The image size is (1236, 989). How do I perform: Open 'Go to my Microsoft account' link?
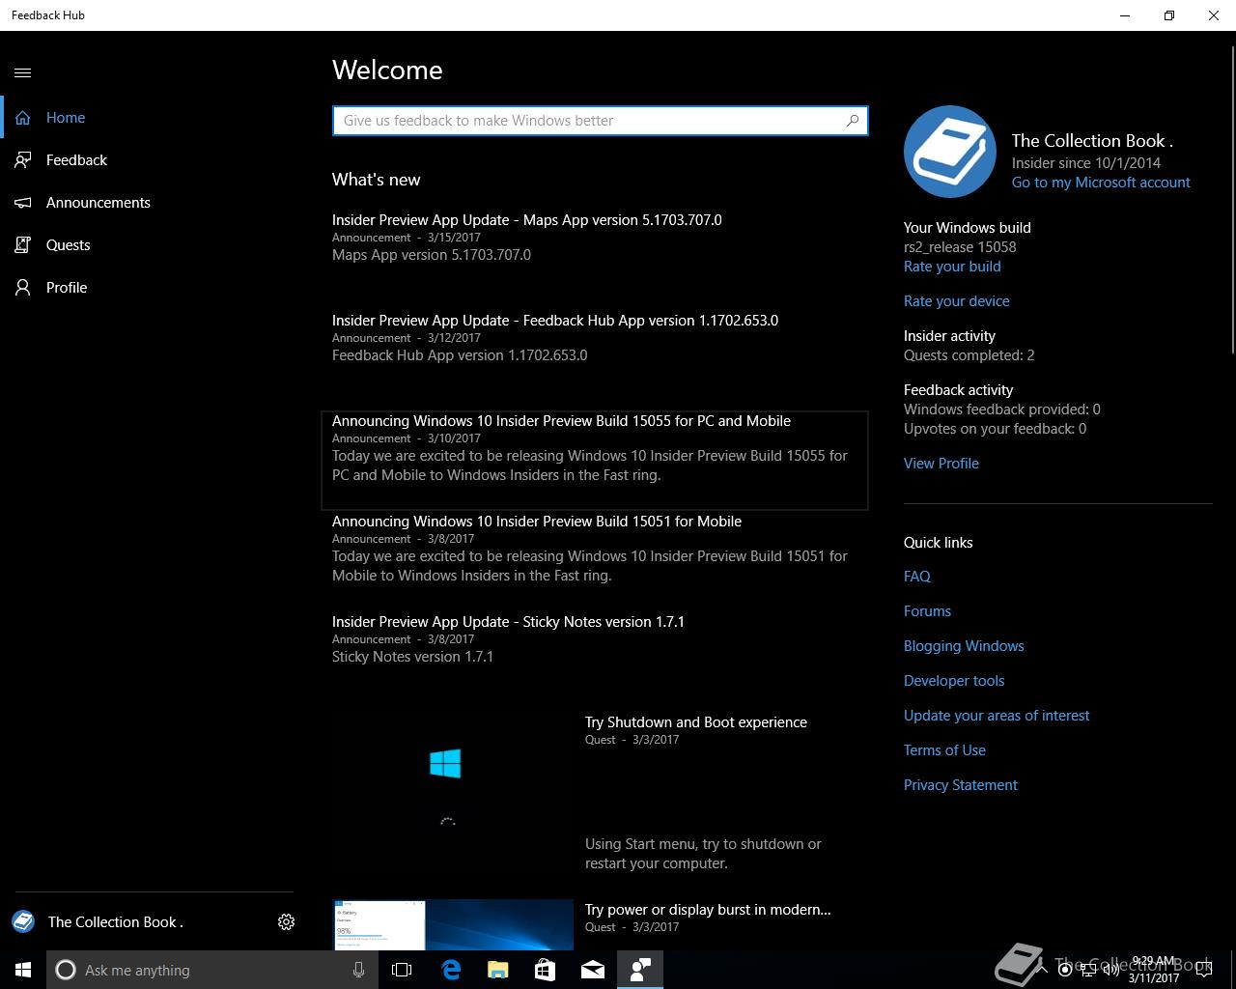click(x=1101, y=183)
